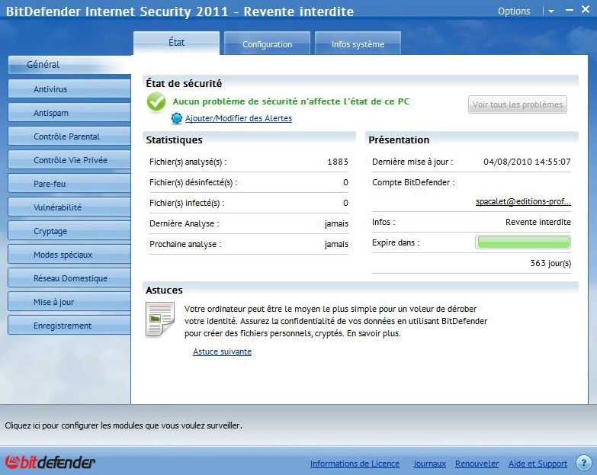Screen dimensions: 597x475
Task: Open the Pare-feu settings
Action: [x=69, y=184]
